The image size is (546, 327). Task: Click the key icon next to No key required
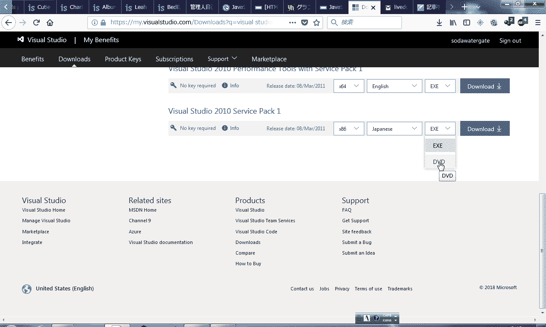pyautogui.click(x=173, y=127)
